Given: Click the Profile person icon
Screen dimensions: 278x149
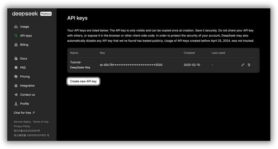Looking at the screenshot, I should point(16,104).
